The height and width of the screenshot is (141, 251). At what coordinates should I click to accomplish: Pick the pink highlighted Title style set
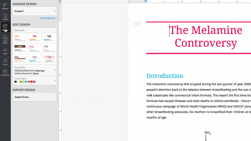tap(49, 59)
